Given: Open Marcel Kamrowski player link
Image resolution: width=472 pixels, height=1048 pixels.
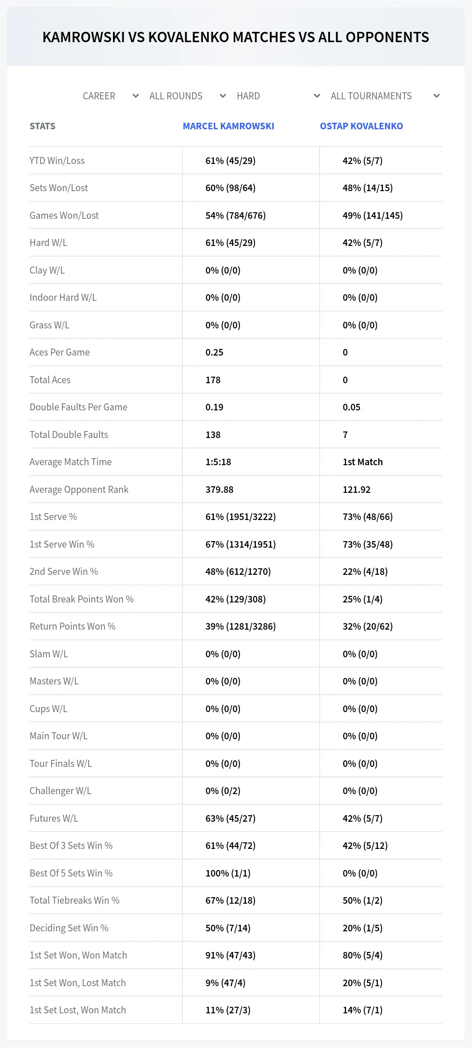Looking at the screenshot, I should (x=228, y=126).
